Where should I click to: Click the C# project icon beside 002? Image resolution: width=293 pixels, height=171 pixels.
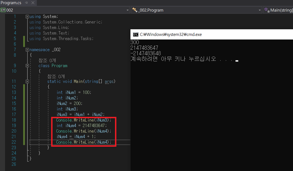click(3, 10)
